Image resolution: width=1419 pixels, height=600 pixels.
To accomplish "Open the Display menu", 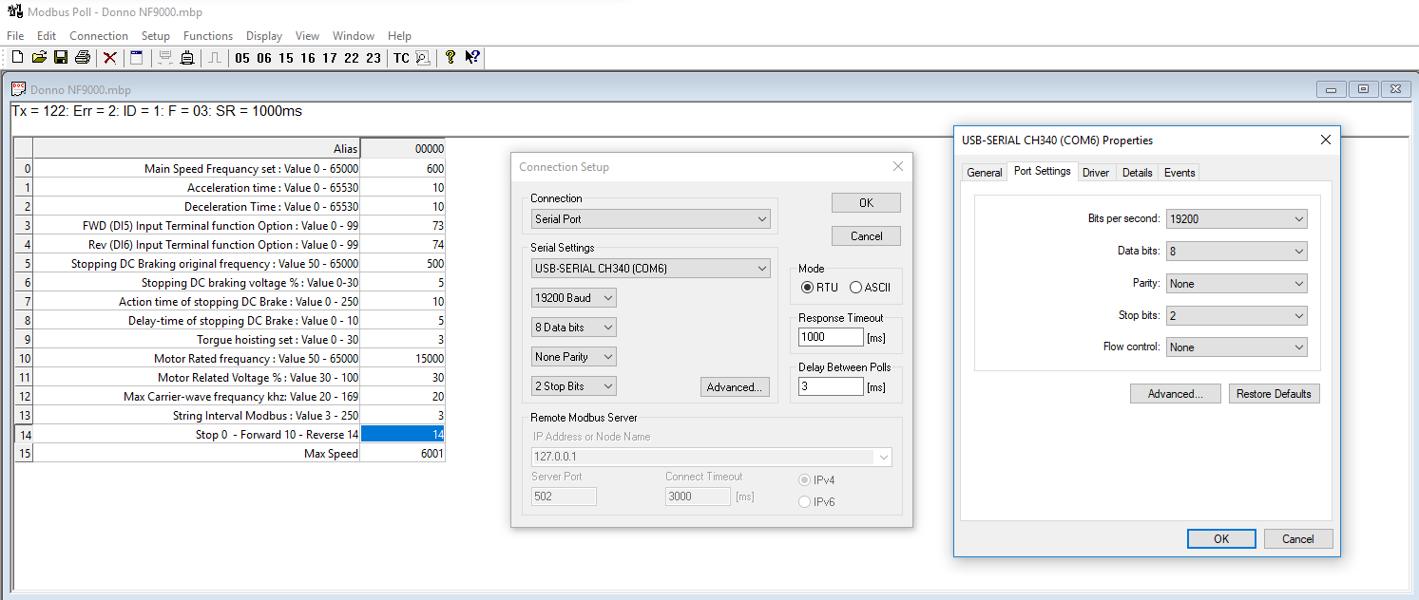I will pos(264,36).
